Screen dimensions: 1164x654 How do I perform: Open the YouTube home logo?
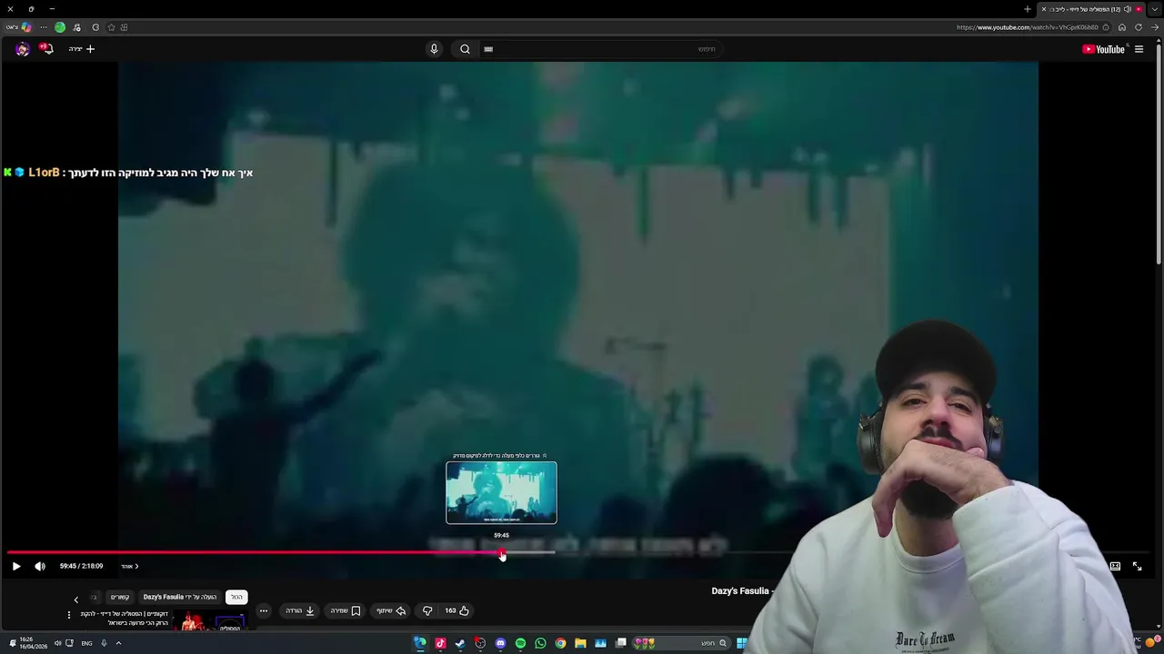(x=1104, y=49)
